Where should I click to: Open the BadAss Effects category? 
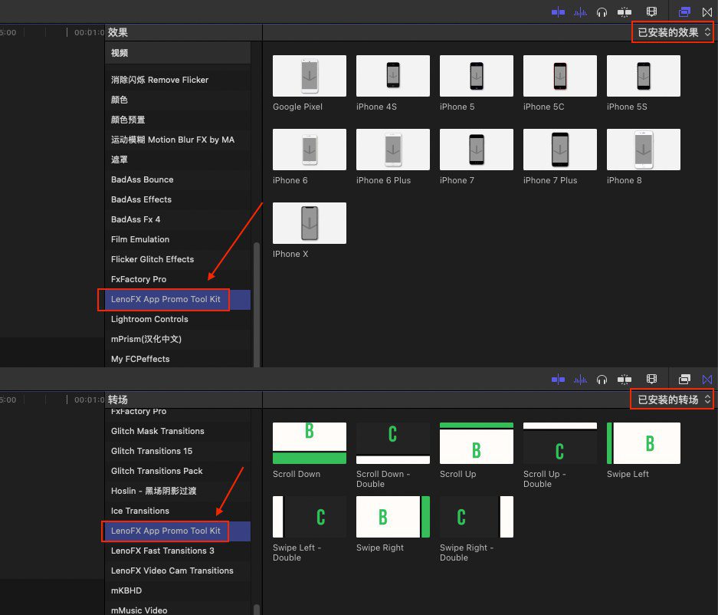[x=178, y=199]
